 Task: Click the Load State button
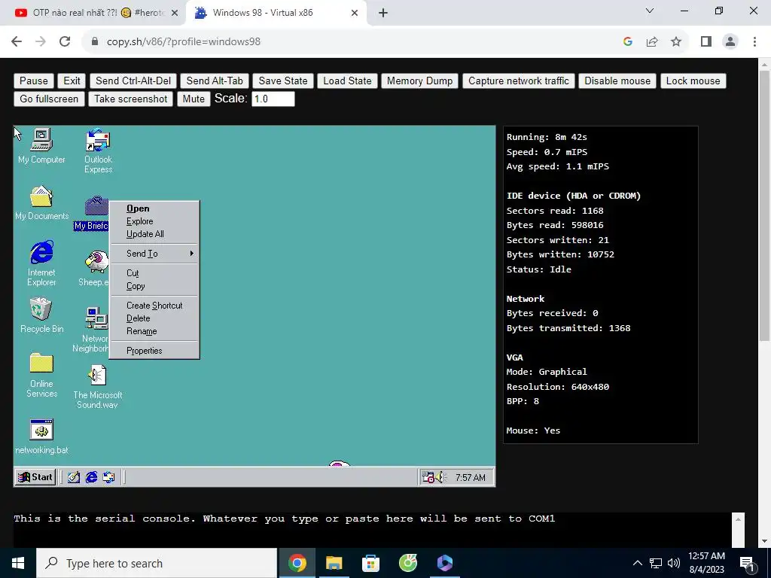tap(347, 81)
